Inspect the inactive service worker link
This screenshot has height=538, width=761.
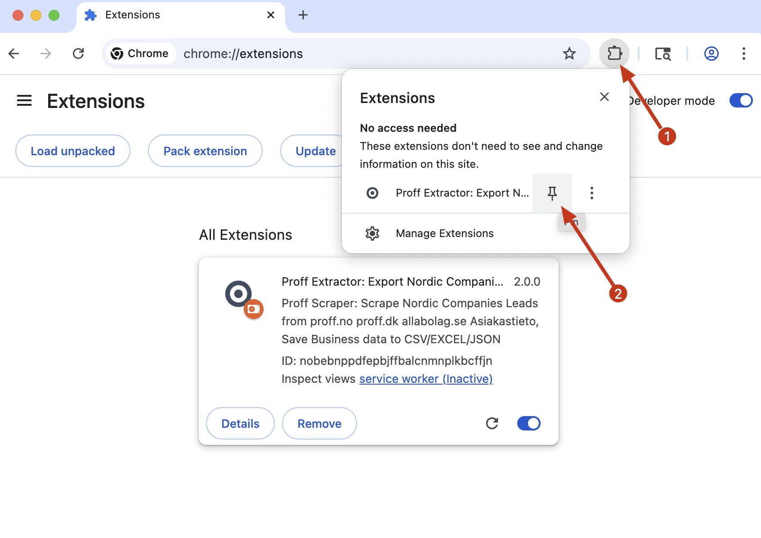click(x=425, y=378)
